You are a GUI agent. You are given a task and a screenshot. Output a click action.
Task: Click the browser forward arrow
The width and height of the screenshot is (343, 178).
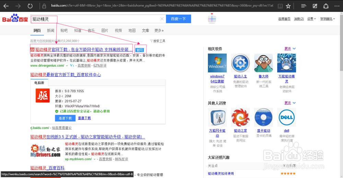[x=18, y=6]
